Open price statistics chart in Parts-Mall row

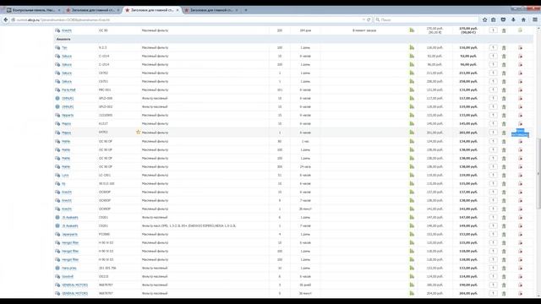click(412, 90)
